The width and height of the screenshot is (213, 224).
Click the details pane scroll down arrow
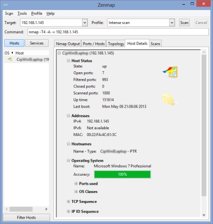(204, 215)
